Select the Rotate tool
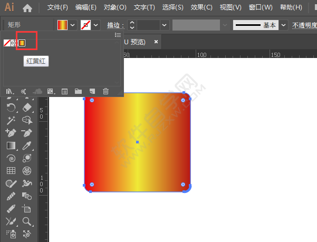The image size is (317, 242). click(11, 107)
